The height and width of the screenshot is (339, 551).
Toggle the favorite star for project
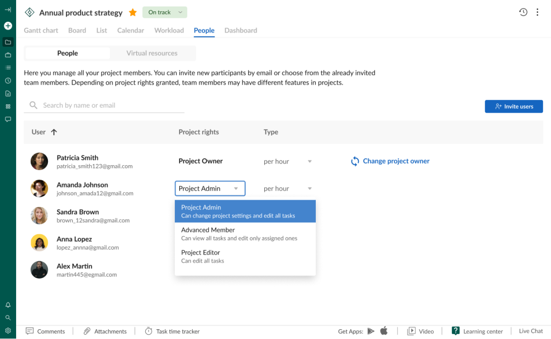(132, 13)
